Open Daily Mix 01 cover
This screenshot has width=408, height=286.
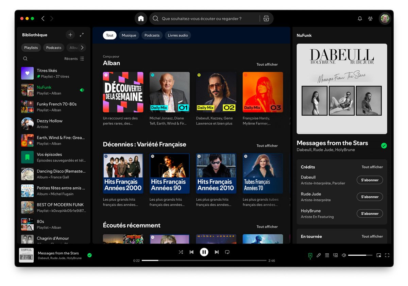click(x=170, y=92)
